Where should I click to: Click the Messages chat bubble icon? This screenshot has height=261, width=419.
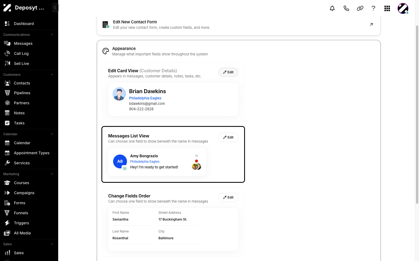(7, 43)
